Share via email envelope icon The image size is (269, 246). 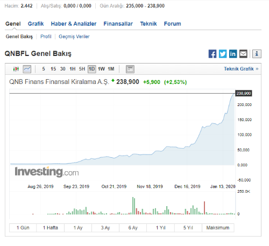point(243,54)
